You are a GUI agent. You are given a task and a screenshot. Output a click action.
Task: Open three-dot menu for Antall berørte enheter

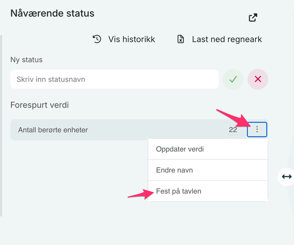click(x=257, y=130)
